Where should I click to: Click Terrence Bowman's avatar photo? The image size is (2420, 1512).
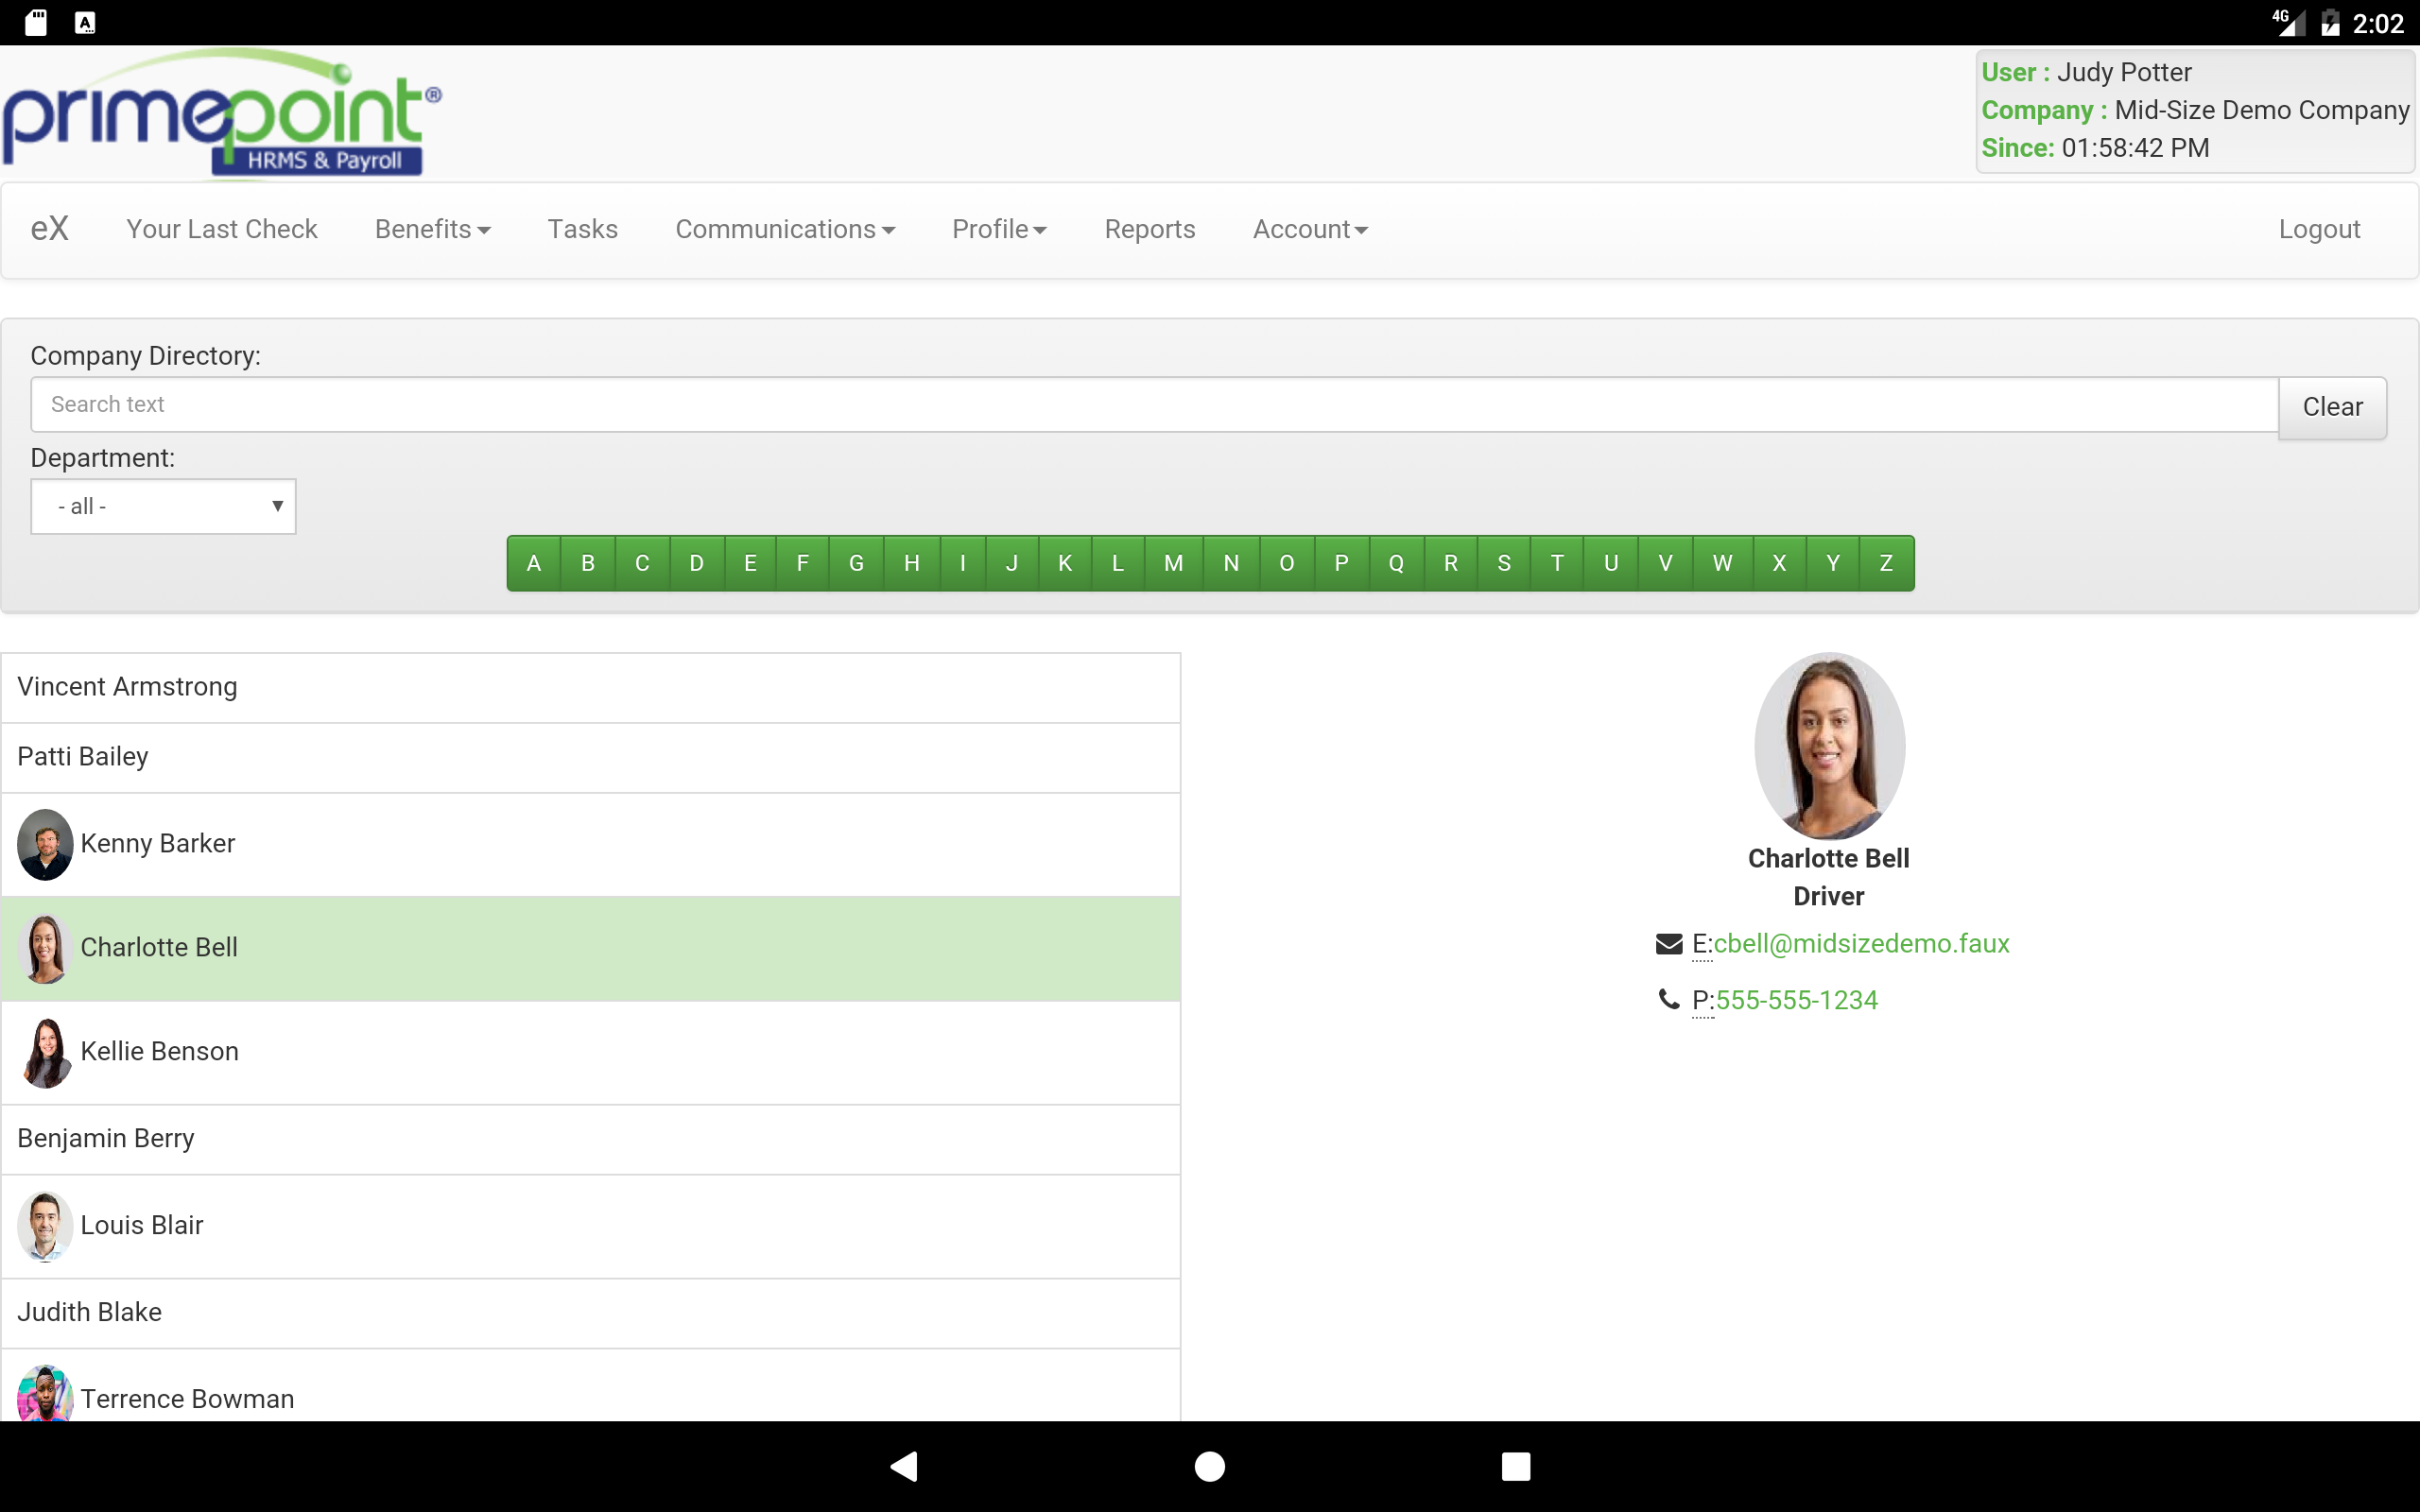[45, 1393]
